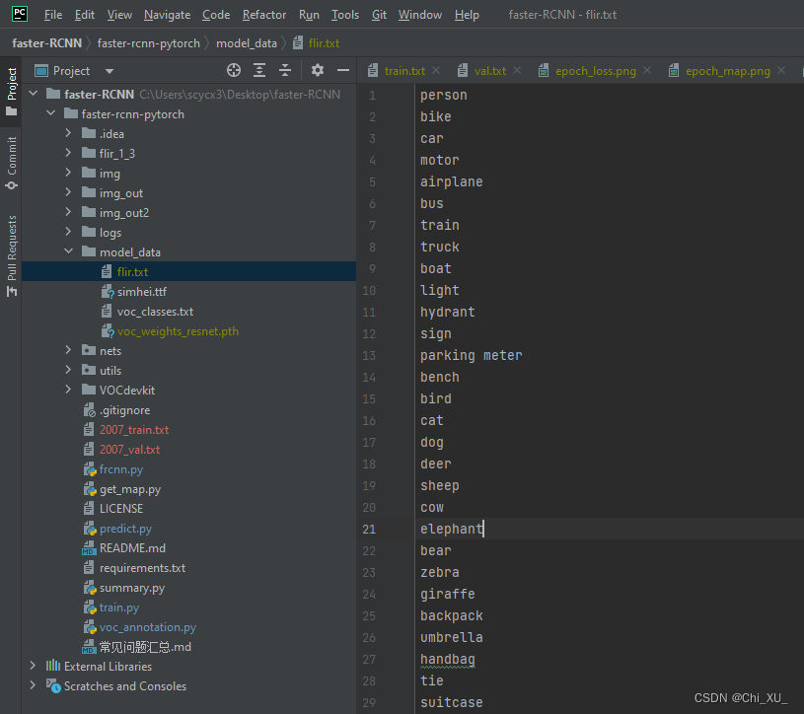
Task: Close the epoch_loss.png editor tab
Action: [x=647, y=70]
